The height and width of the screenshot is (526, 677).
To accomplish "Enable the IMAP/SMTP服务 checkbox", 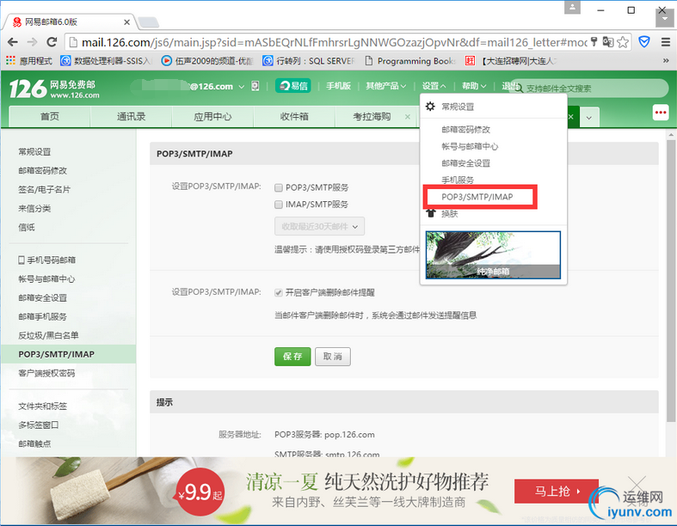I will 279,205.
